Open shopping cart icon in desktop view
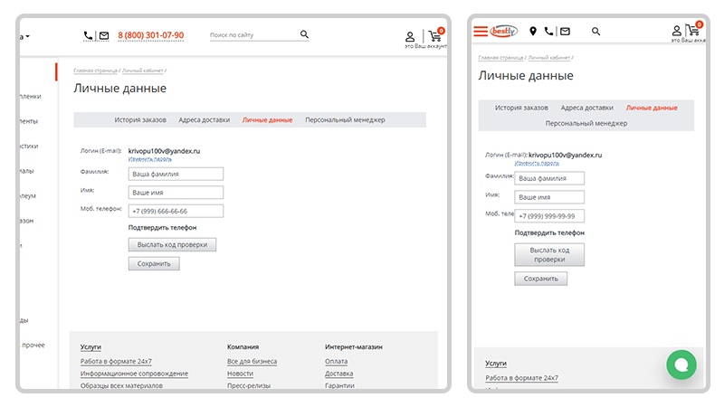 pos(435,36)
